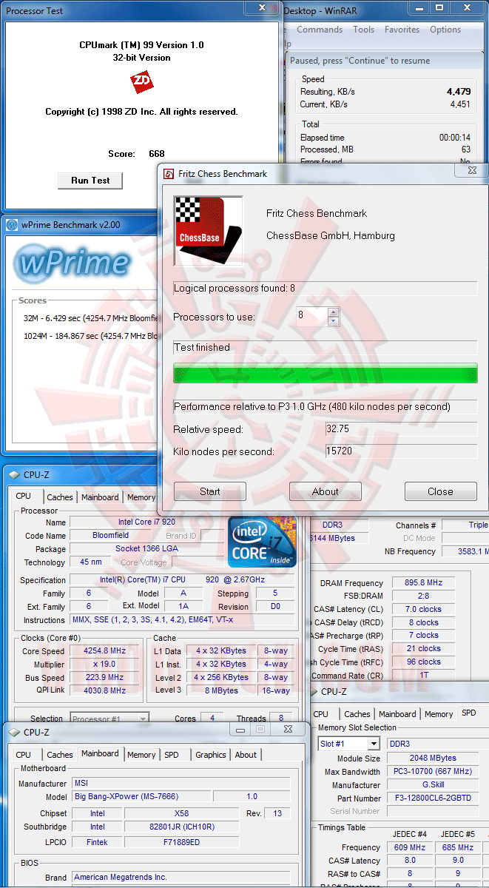Click the Manufacturer G.Skill field
The image size is (489, 888).
[434, 785]
